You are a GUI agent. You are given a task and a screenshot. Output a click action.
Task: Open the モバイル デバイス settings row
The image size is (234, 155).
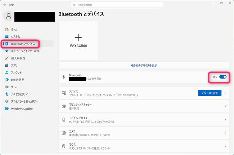pyautogui.click(x=144, y=120)
